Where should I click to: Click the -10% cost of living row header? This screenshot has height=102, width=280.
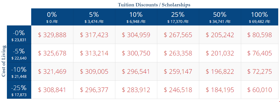point(19,71)
